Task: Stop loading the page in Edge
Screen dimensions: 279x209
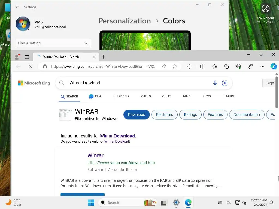Action: coord(30,66)
